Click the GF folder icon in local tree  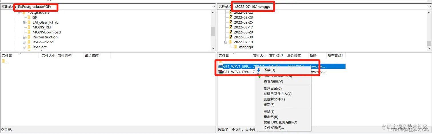[29, 17]
